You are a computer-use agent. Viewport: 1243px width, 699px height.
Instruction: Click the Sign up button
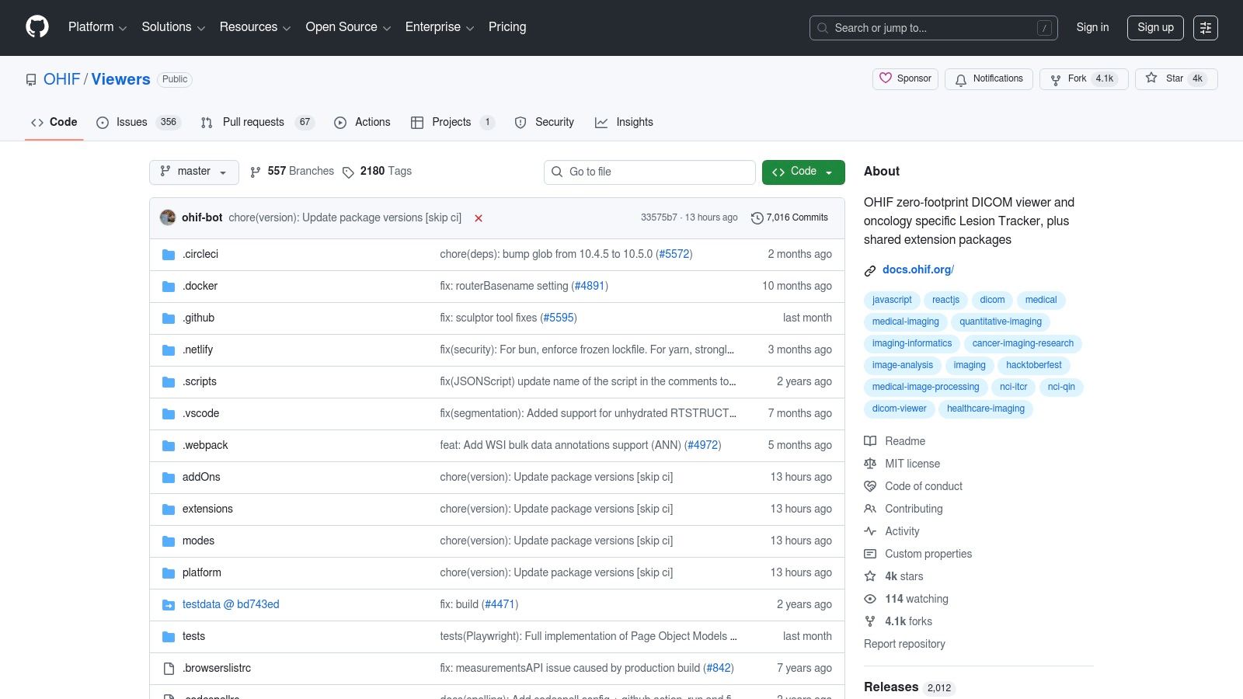pos(1155,27)
